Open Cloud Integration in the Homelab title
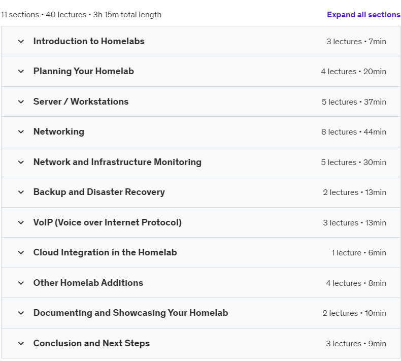This screenshot has width=401, height=361. click(105, 252)
